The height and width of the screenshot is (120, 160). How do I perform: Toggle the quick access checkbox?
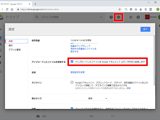click(x=72, y=108)
